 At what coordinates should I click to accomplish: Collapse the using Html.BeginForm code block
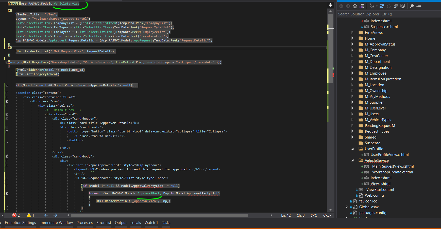click(x=7, y=62)
